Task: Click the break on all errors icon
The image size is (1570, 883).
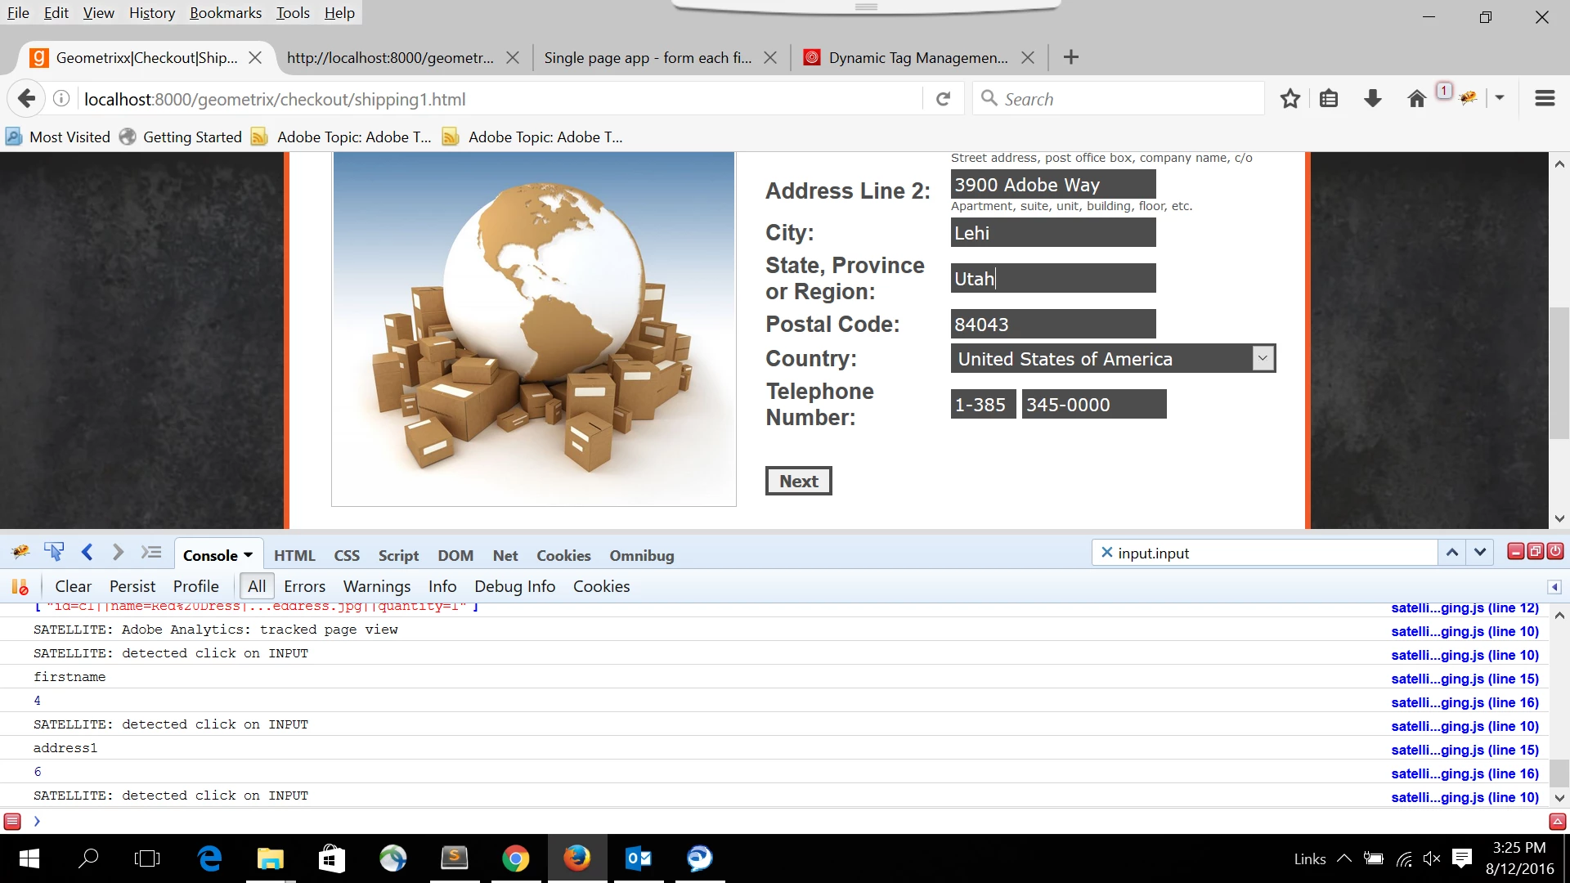Action: pyautogui.click(x=20, y=586)
